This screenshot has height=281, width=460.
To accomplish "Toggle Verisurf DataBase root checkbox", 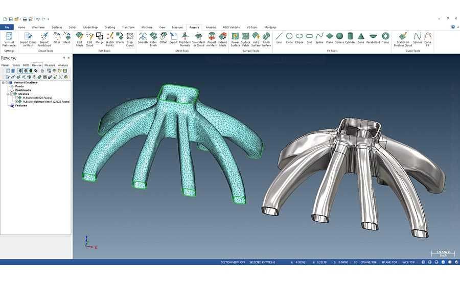I will [7, 82].
